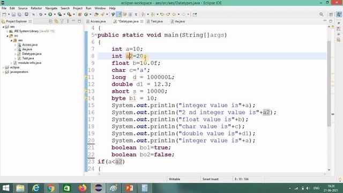
Task: Expand the javaoperators project node
Action: (x=3, y=72)
